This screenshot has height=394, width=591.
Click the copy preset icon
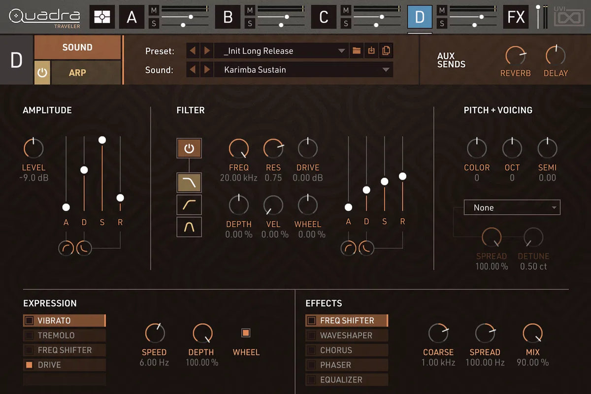pos(386,51)
